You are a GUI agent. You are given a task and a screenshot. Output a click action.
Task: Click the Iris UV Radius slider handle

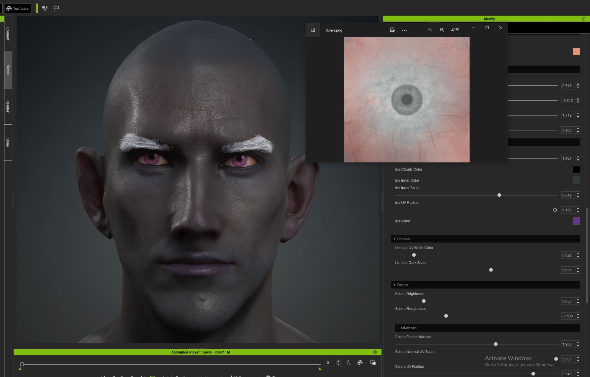[x=555, y=210]
